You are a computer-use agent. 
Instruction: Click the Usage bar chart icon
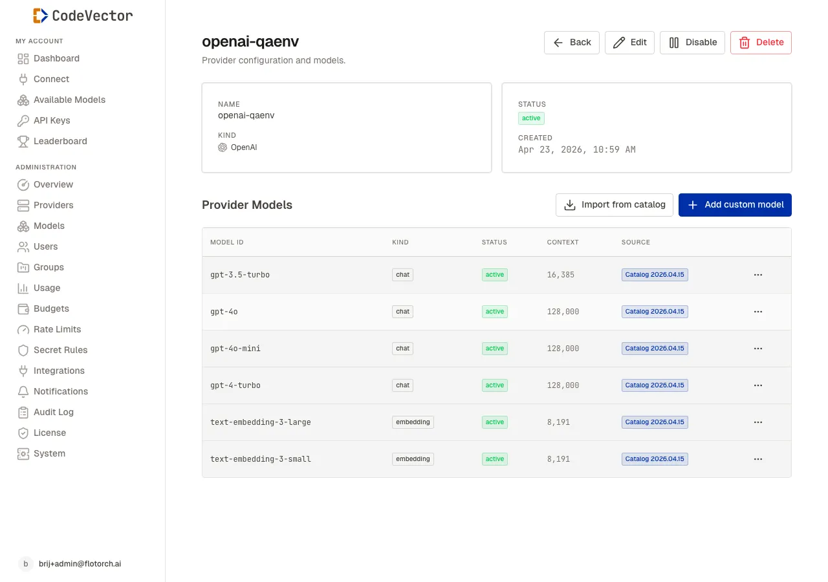(x=23, y=288)
